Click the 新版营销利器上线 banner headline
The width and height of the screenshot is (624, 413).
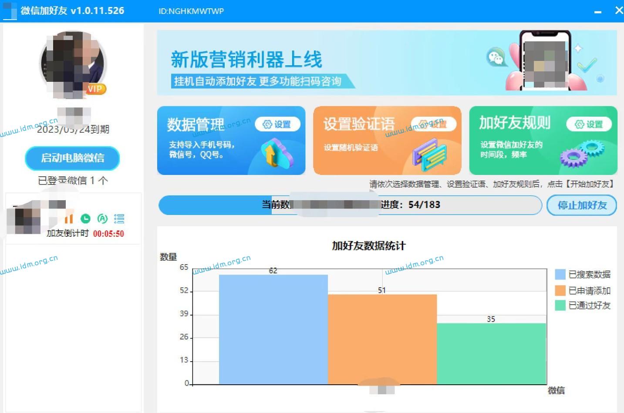coord(246,60)
